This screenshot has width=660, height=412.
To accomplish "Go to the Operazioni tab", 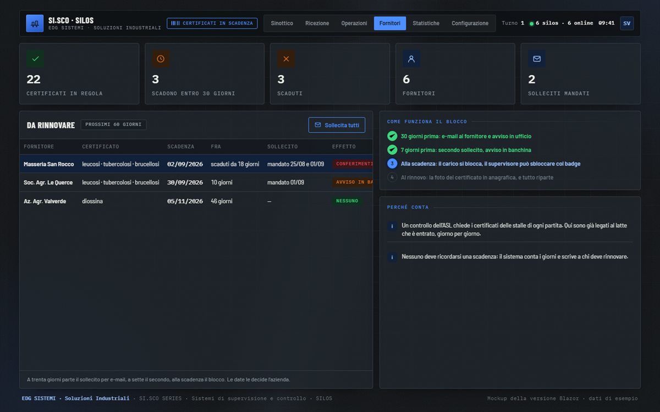I will tap(354, 23).
